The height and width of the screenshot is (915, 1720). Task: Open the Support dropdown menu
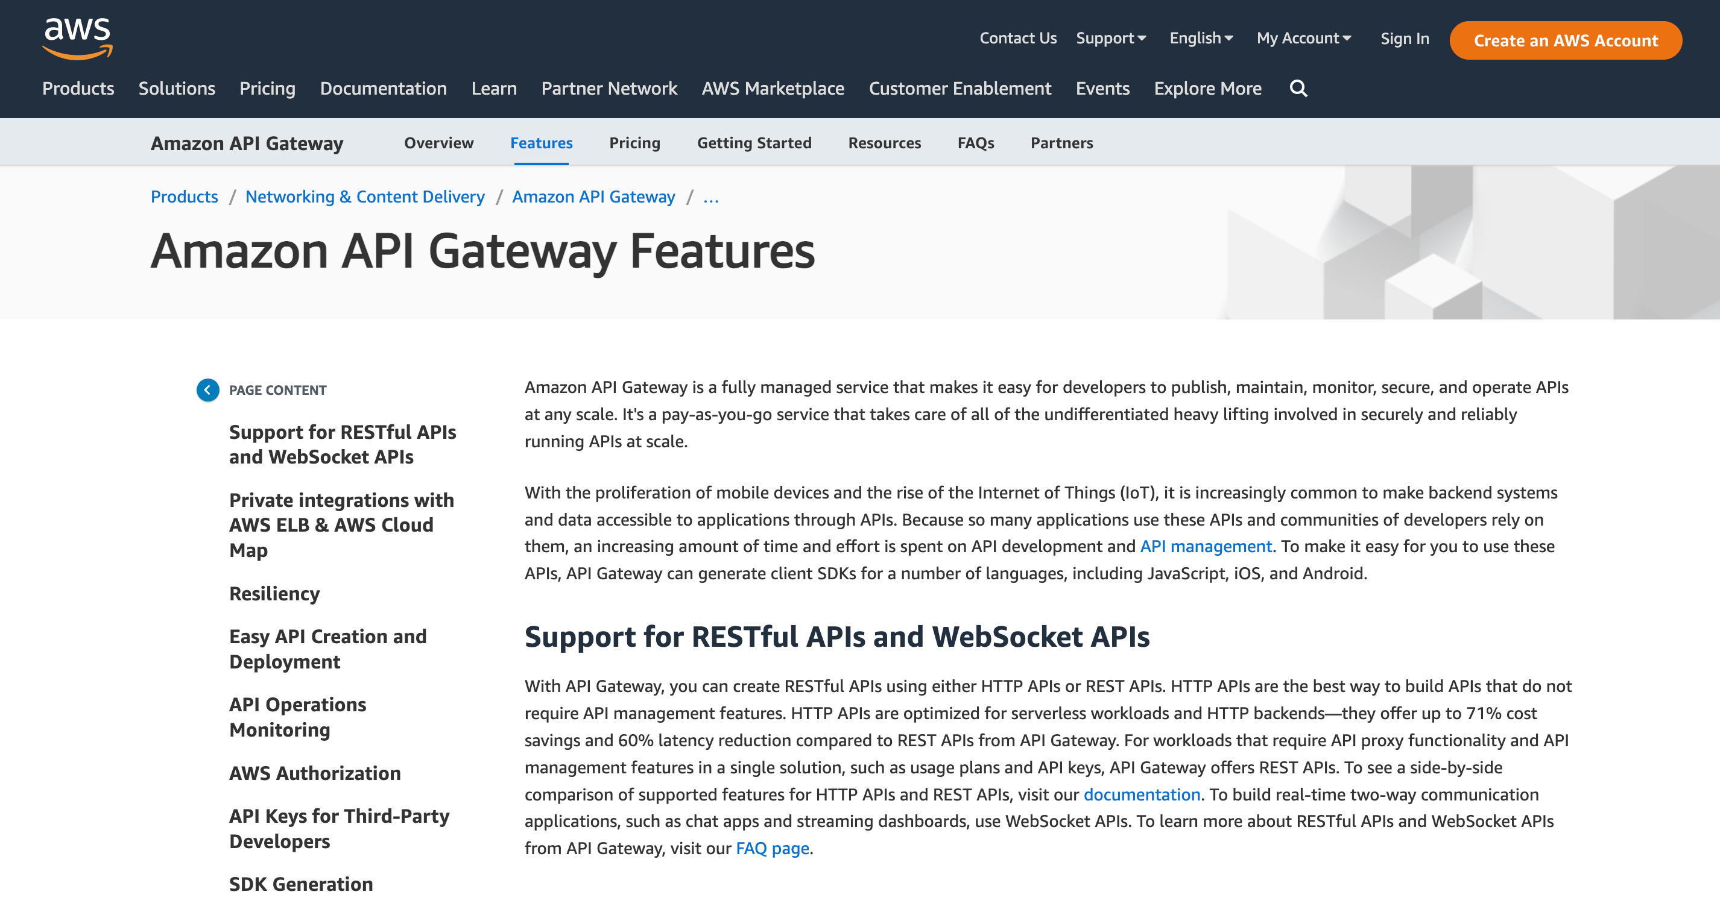1110,37
